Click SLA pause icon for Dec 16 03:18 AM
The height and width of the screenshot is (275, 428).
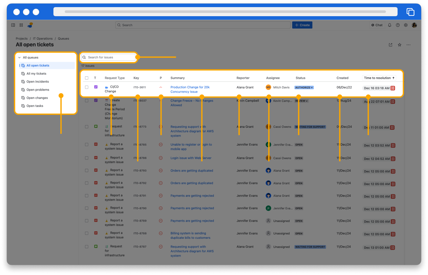click(x=393, y=88)
